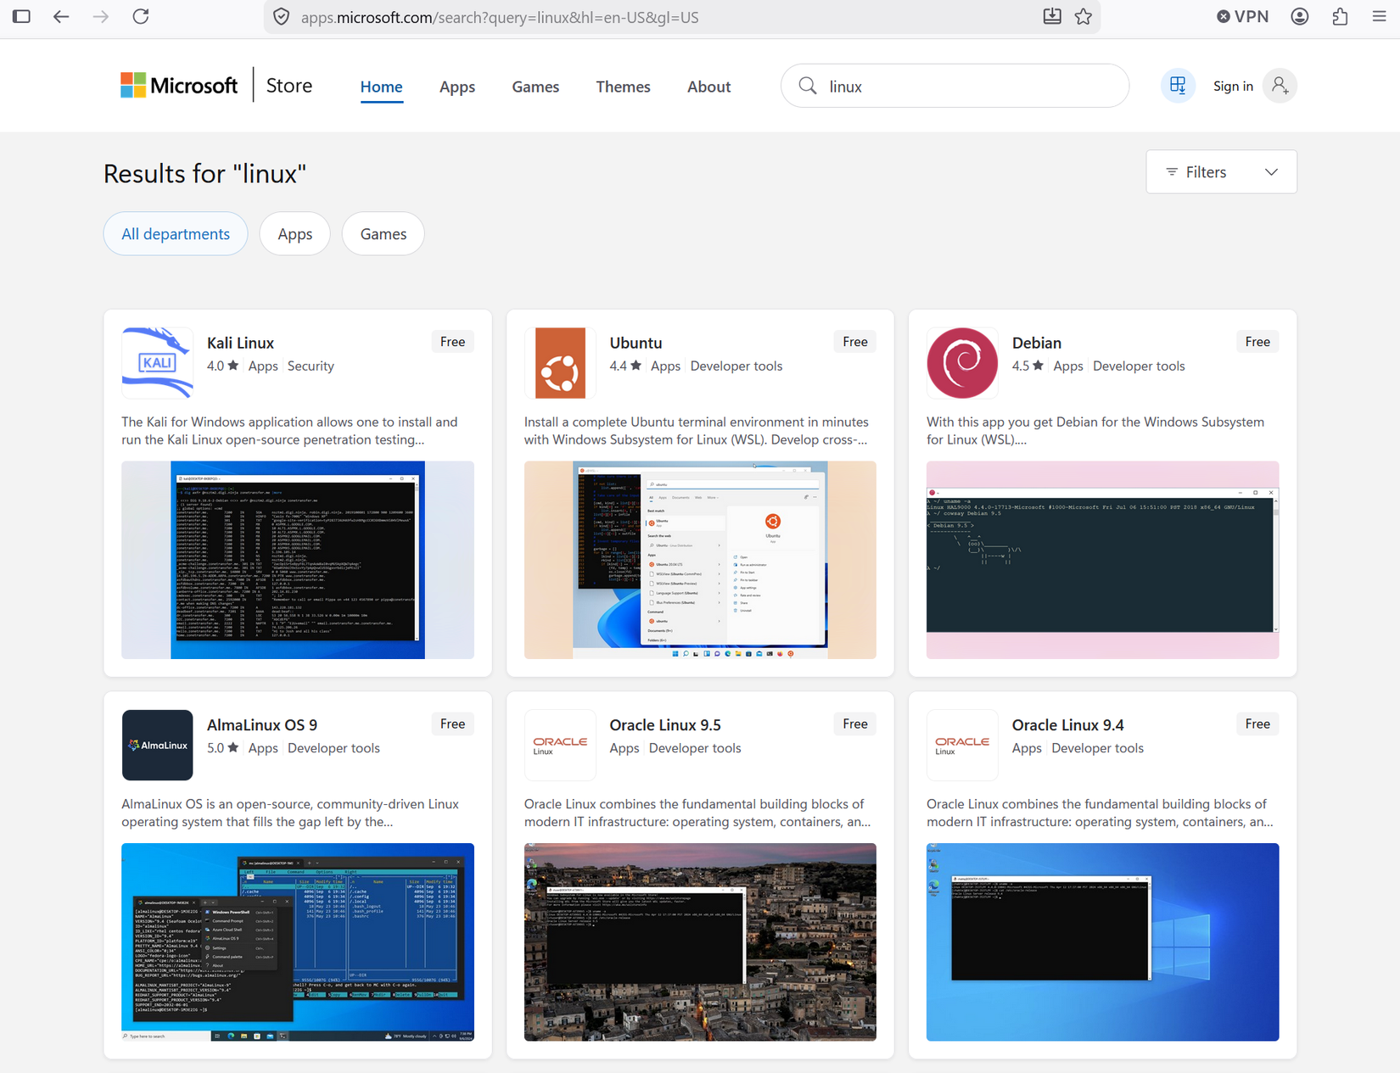Click the browser back arrow
The width and height of the screenshot is (1400, 1073).
[x=60, y=17]
